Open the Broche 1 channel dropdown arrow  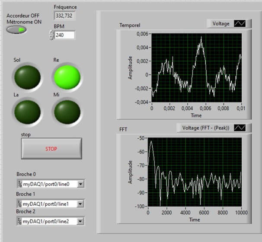pos(80,204)
